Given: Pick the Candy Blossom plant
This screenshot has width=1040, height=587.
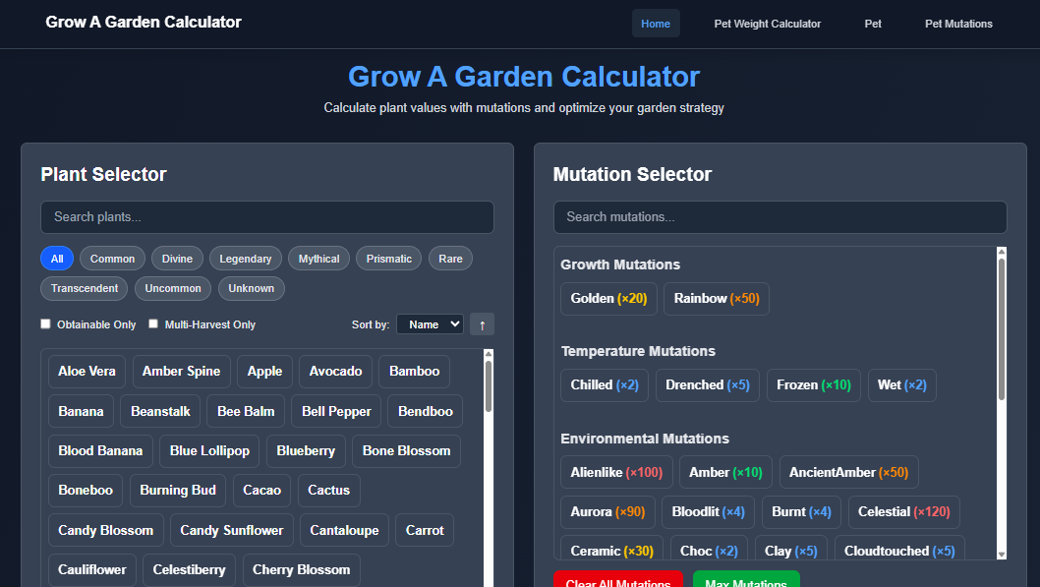Looking at the screenshot, I should [x=105, y=529].
